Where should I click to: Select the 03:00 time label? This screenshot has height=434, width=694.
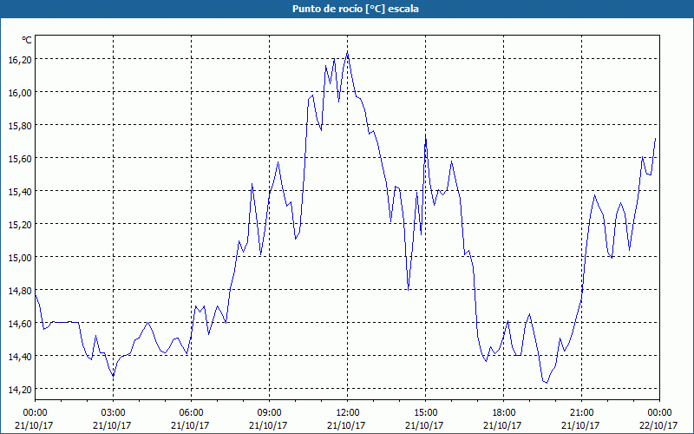[114, 413]
